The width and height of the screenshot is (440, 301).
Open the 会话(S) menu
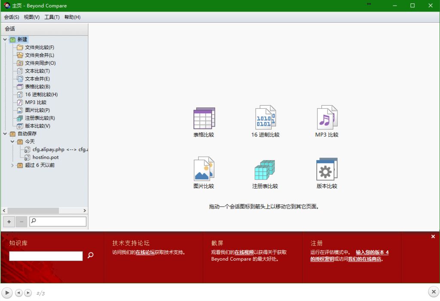click(12, 17)
